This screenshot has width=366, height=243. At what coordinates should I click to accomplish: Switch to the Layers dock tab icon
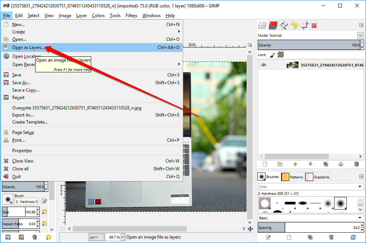262,25
